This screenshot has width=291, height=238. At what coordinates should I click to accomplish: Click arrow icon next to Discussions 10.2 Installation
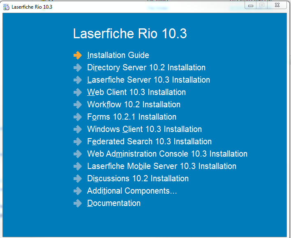78,178
